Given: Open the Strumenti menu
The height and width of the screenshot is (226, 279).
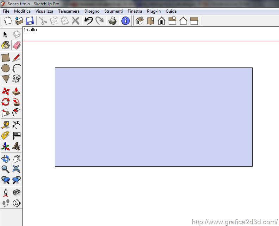Looking at the screenshot, I should (x=113, y=11).
